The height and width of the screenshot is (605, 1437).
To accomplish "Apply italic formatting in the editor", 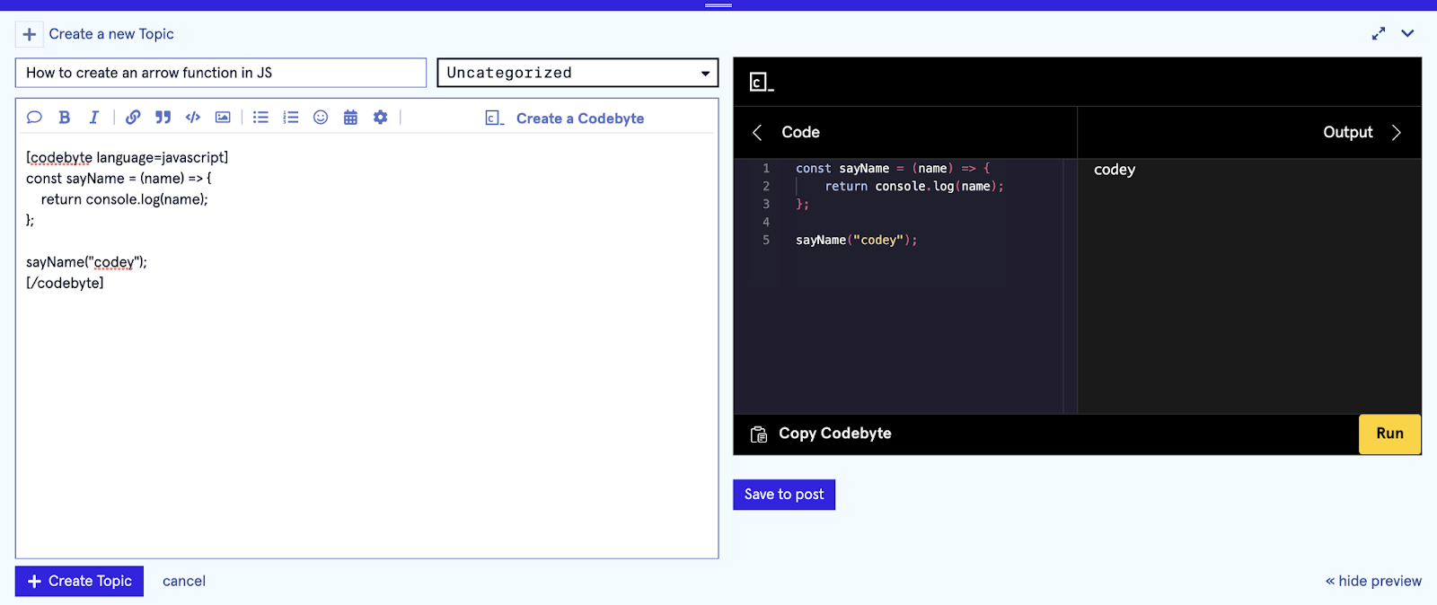I will point(93,118).
